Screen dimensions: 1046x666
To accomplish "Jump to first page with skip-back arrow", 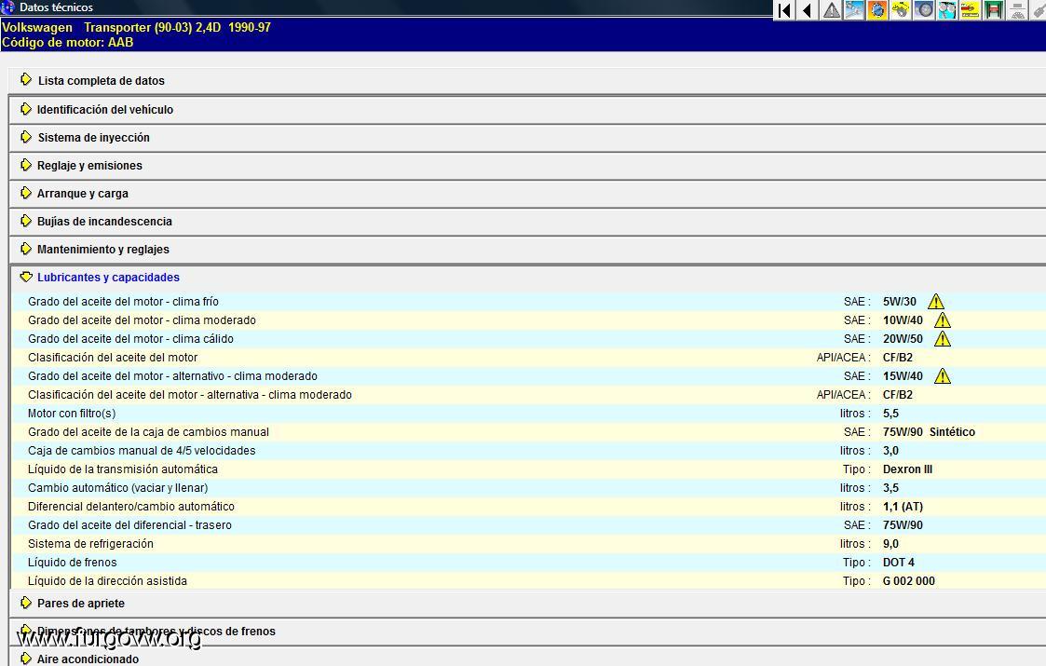I will [784, 10].
